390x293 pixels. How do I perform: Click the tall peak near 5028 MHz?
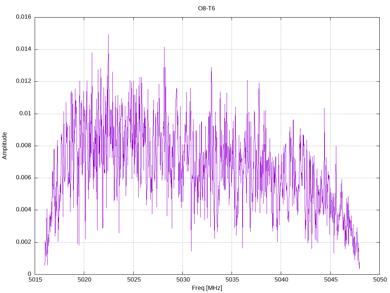(164, 47)
